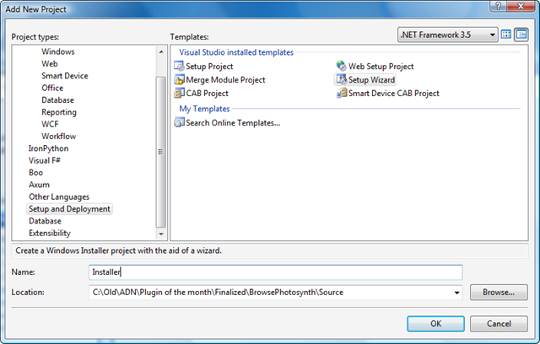540x344 pixels.
Task: Choose Other Languages in project types
Action: click(61, 196)
